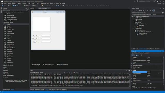The height and width of the screenshot is (93, 165).
Task: Select the smurfsDataSet component in the tray
Action: 36,65
